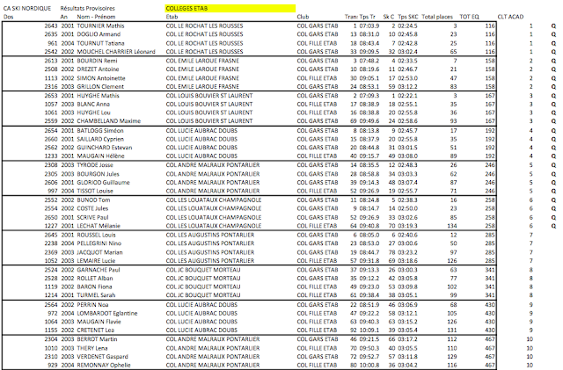Click the name MAUGAIN Hélène

(x=100, y=156)
